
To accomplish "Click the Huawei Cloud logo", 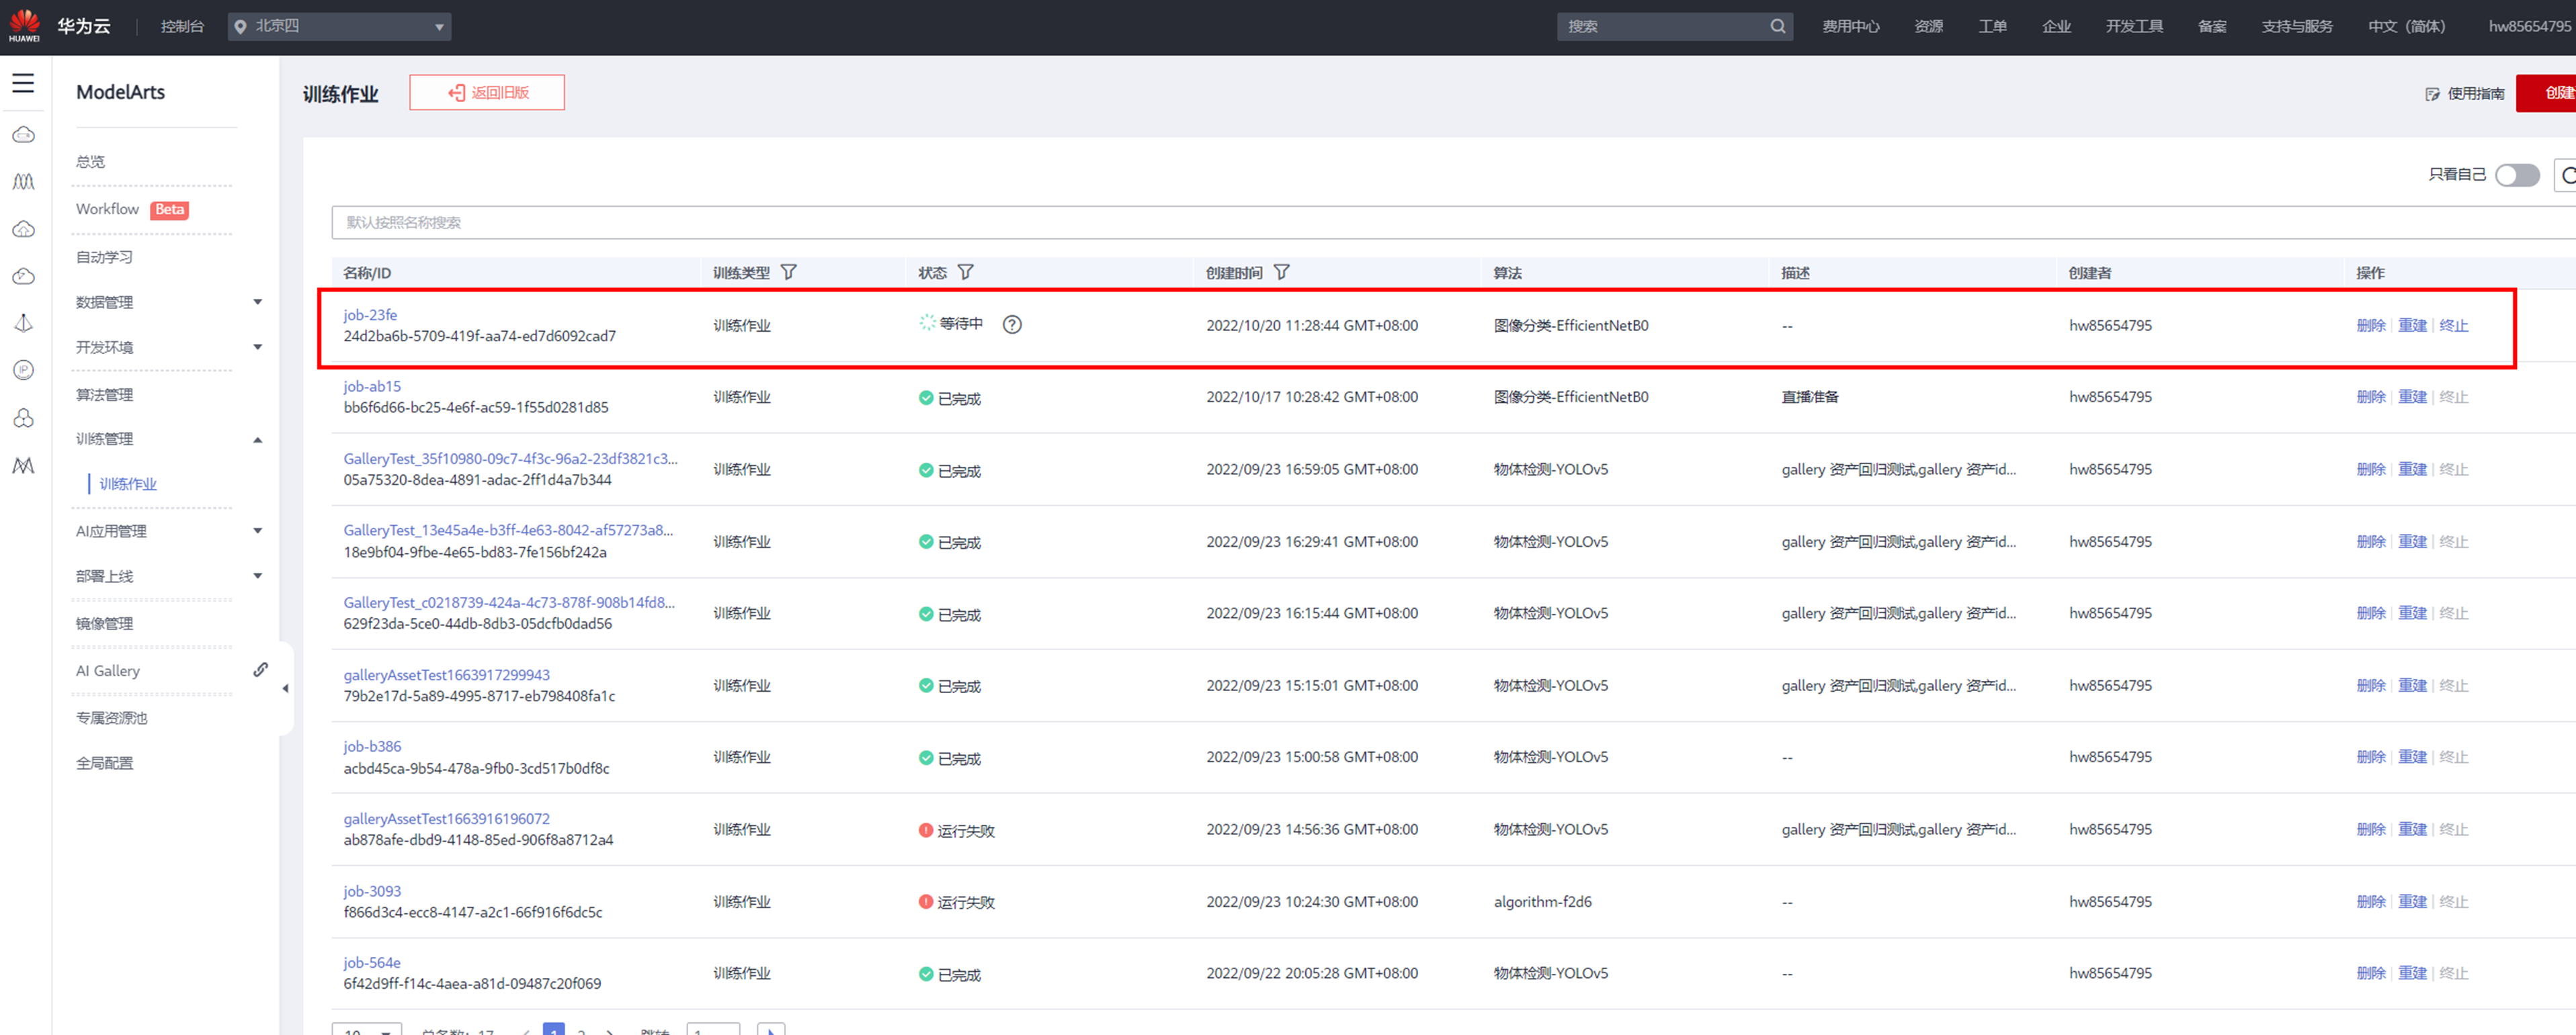I will 24,25.
